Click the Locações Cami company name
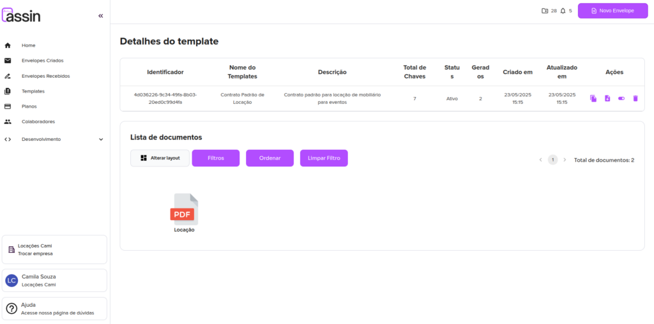Screen dimensions: 654x324 pos(35,246)
